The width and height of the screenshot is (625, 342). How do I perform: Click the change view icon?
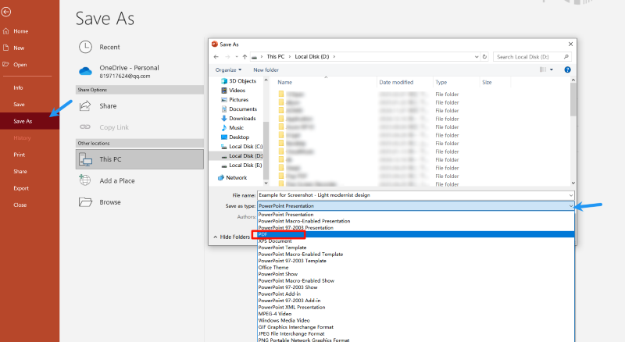(x=542, y=69)
